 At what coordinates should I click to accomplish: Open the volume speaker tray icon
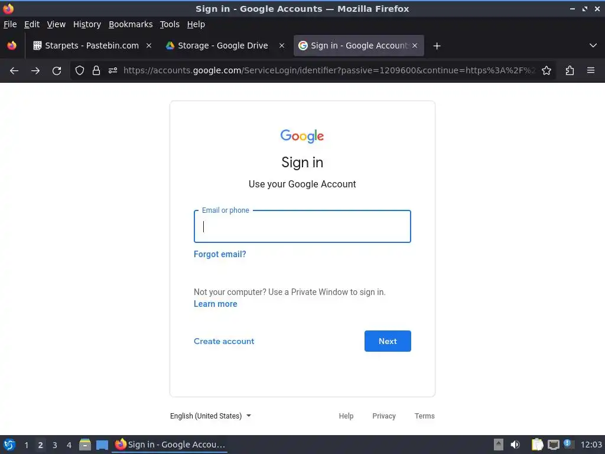point(515,445)
